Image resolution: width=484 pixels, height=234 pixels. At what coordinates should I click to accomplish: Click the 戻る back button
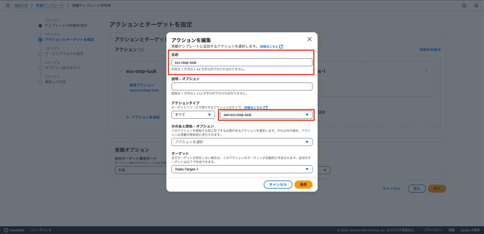coord(417,188)
